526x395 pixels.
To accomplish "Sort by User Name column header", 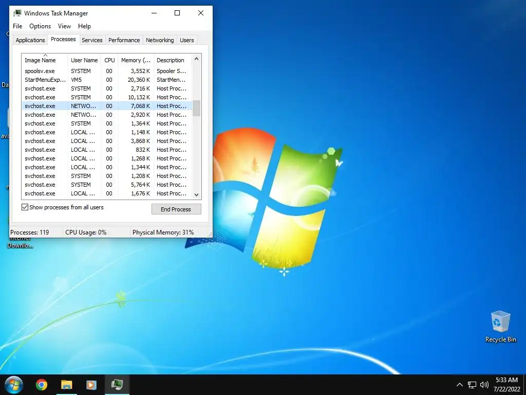I will pos(84,60).
